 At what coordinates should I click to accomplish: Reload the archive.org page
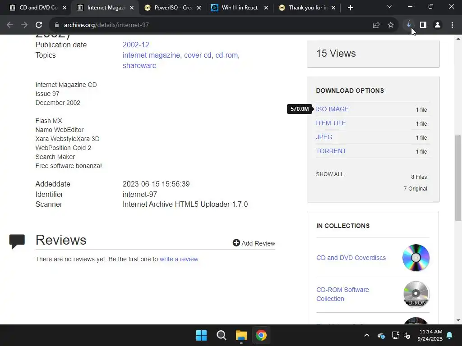39,25
